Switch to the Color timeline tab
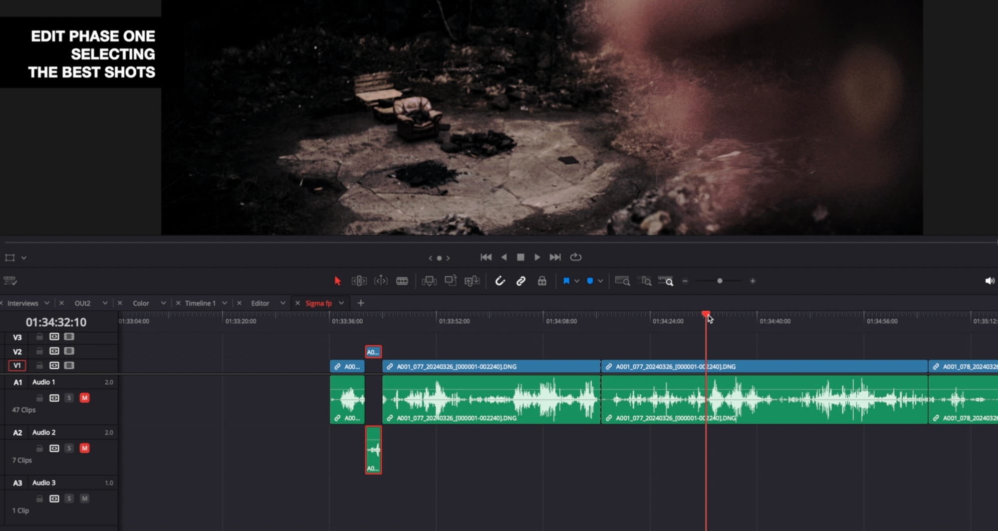The image size is (998, 531). pos(141,303)
